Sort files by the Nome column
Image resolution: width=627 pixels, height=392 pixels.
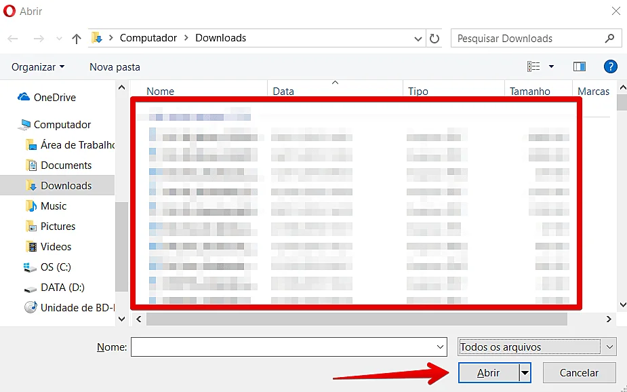[x=160, y=91]
